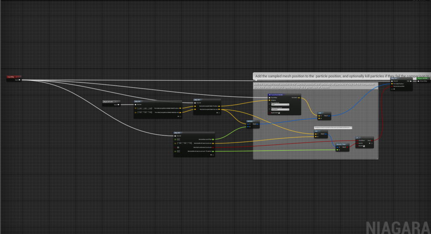Edit vector default for Particles.SampleSkeletalMesh.MeshPosition
431x234 pixels.
pyautogui.click(x=145, y=108)
